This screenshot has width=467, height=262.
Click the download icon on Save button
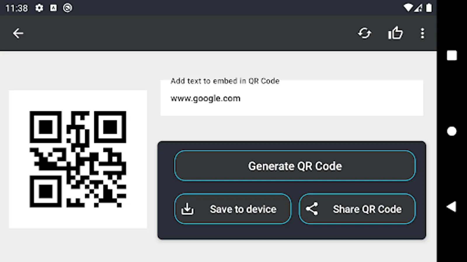tap(187, 209)
